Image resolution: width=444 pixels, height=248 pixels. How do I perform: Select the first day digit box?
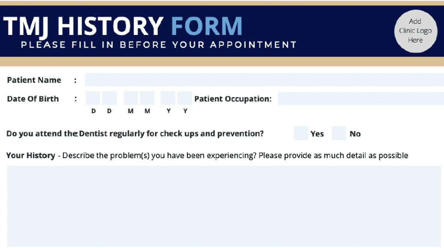pos(93,98)
